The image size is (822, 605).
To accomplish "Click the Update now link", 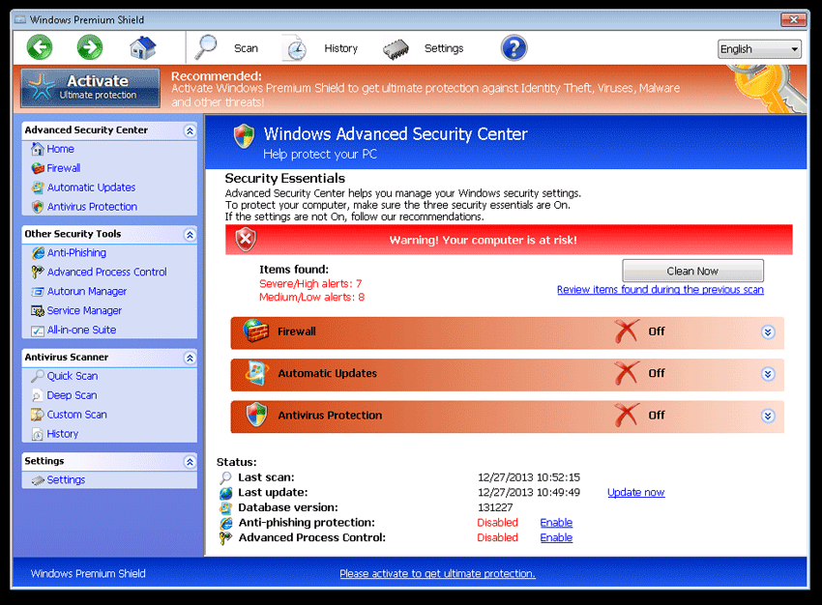I will [635, 493].
